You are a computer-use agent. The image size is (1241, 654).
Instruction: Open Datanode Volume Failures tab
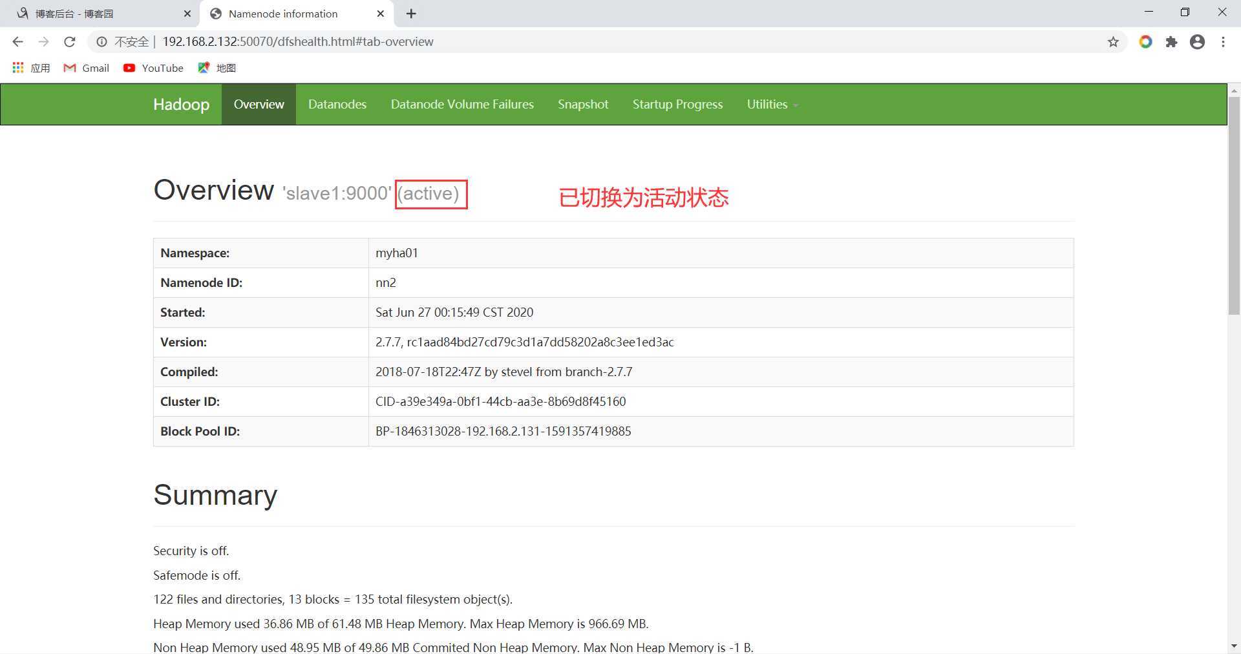462,104
